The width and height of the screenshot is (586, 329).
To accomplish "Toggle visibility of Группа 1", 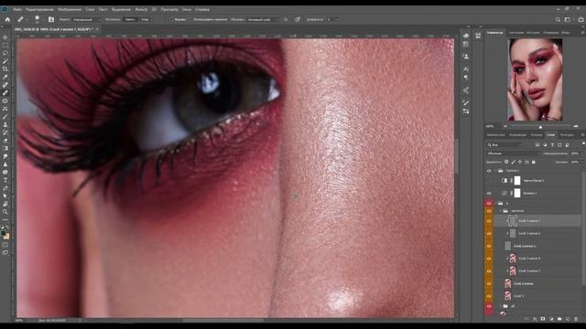I will click(489, 171).
